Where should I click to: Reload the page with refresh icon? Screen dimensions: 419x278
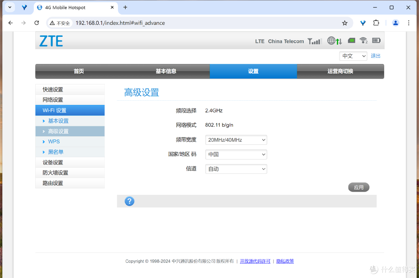pyautogui.click(x=36, y=23)
